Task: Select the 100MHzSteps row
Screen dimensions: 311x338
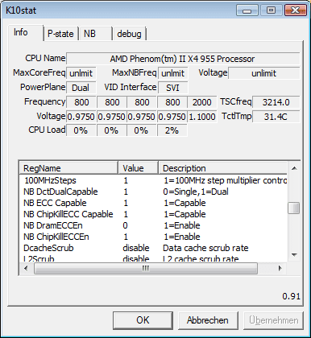Action: (x=154, y=180)
